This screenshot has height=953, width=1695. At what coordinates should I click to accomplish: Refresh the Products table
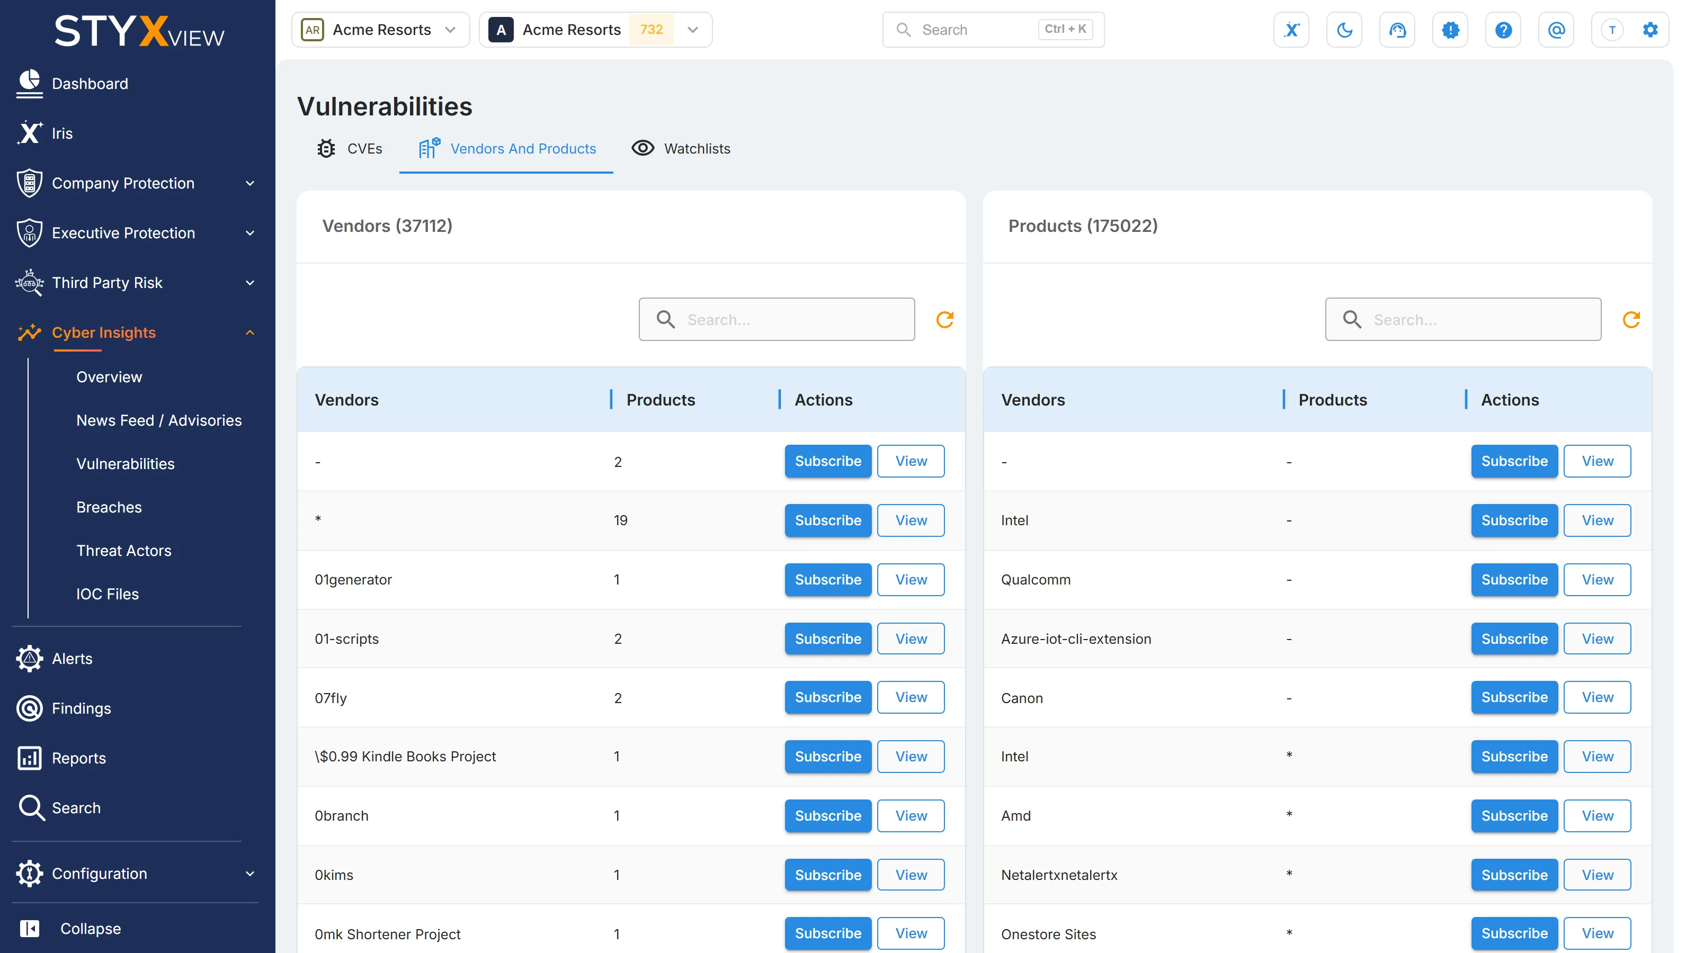click(x=1631, y=320)
